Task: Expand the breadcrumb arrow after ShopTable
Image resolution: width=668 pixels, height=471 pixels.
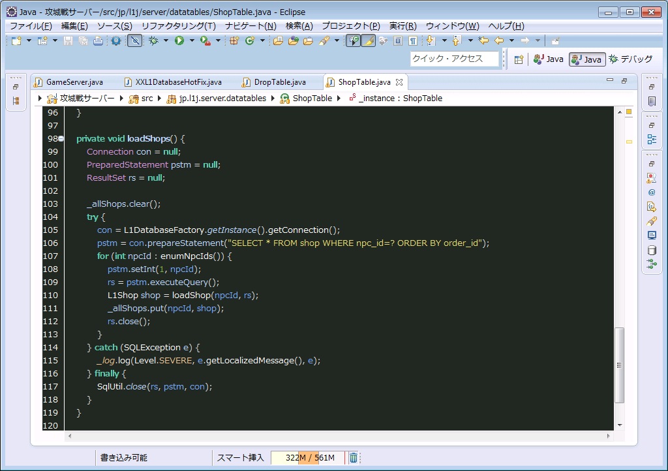Action: [339, 99]
